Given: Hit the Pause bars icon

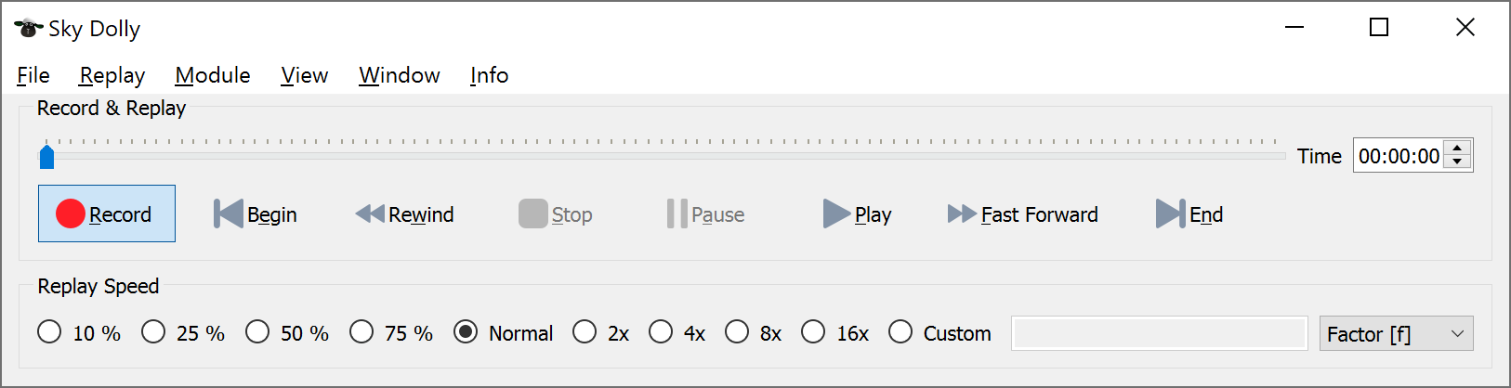Looking at the screenshot, I should click(677, 213).
